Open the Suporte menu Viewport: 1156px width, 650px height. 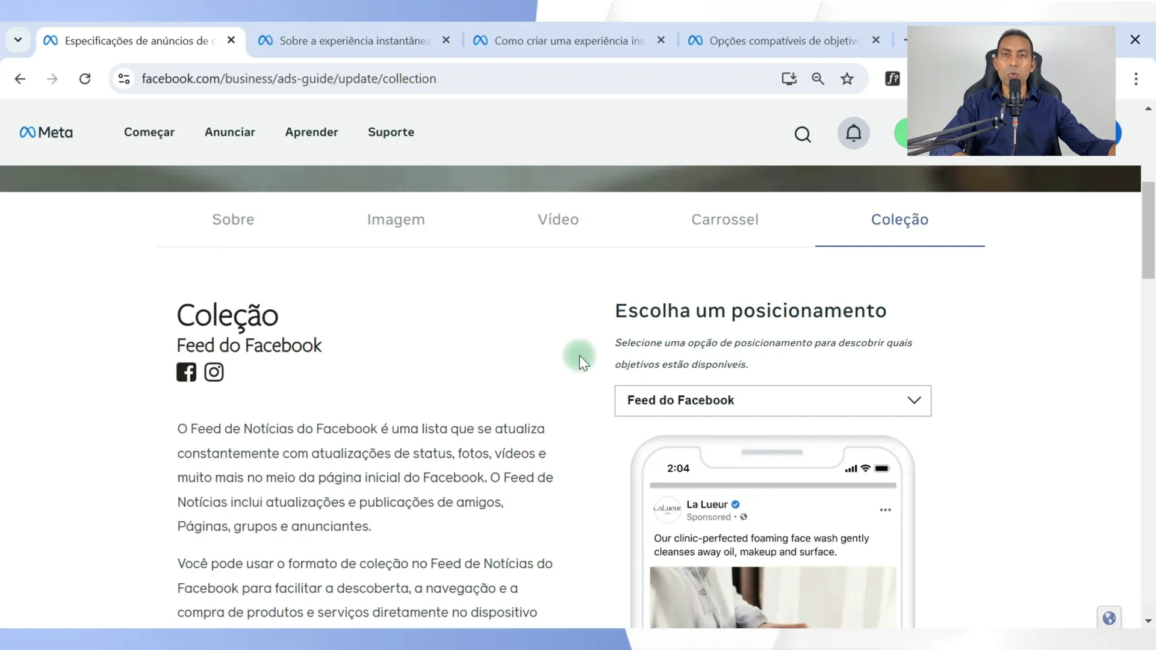tap(391, 132)
